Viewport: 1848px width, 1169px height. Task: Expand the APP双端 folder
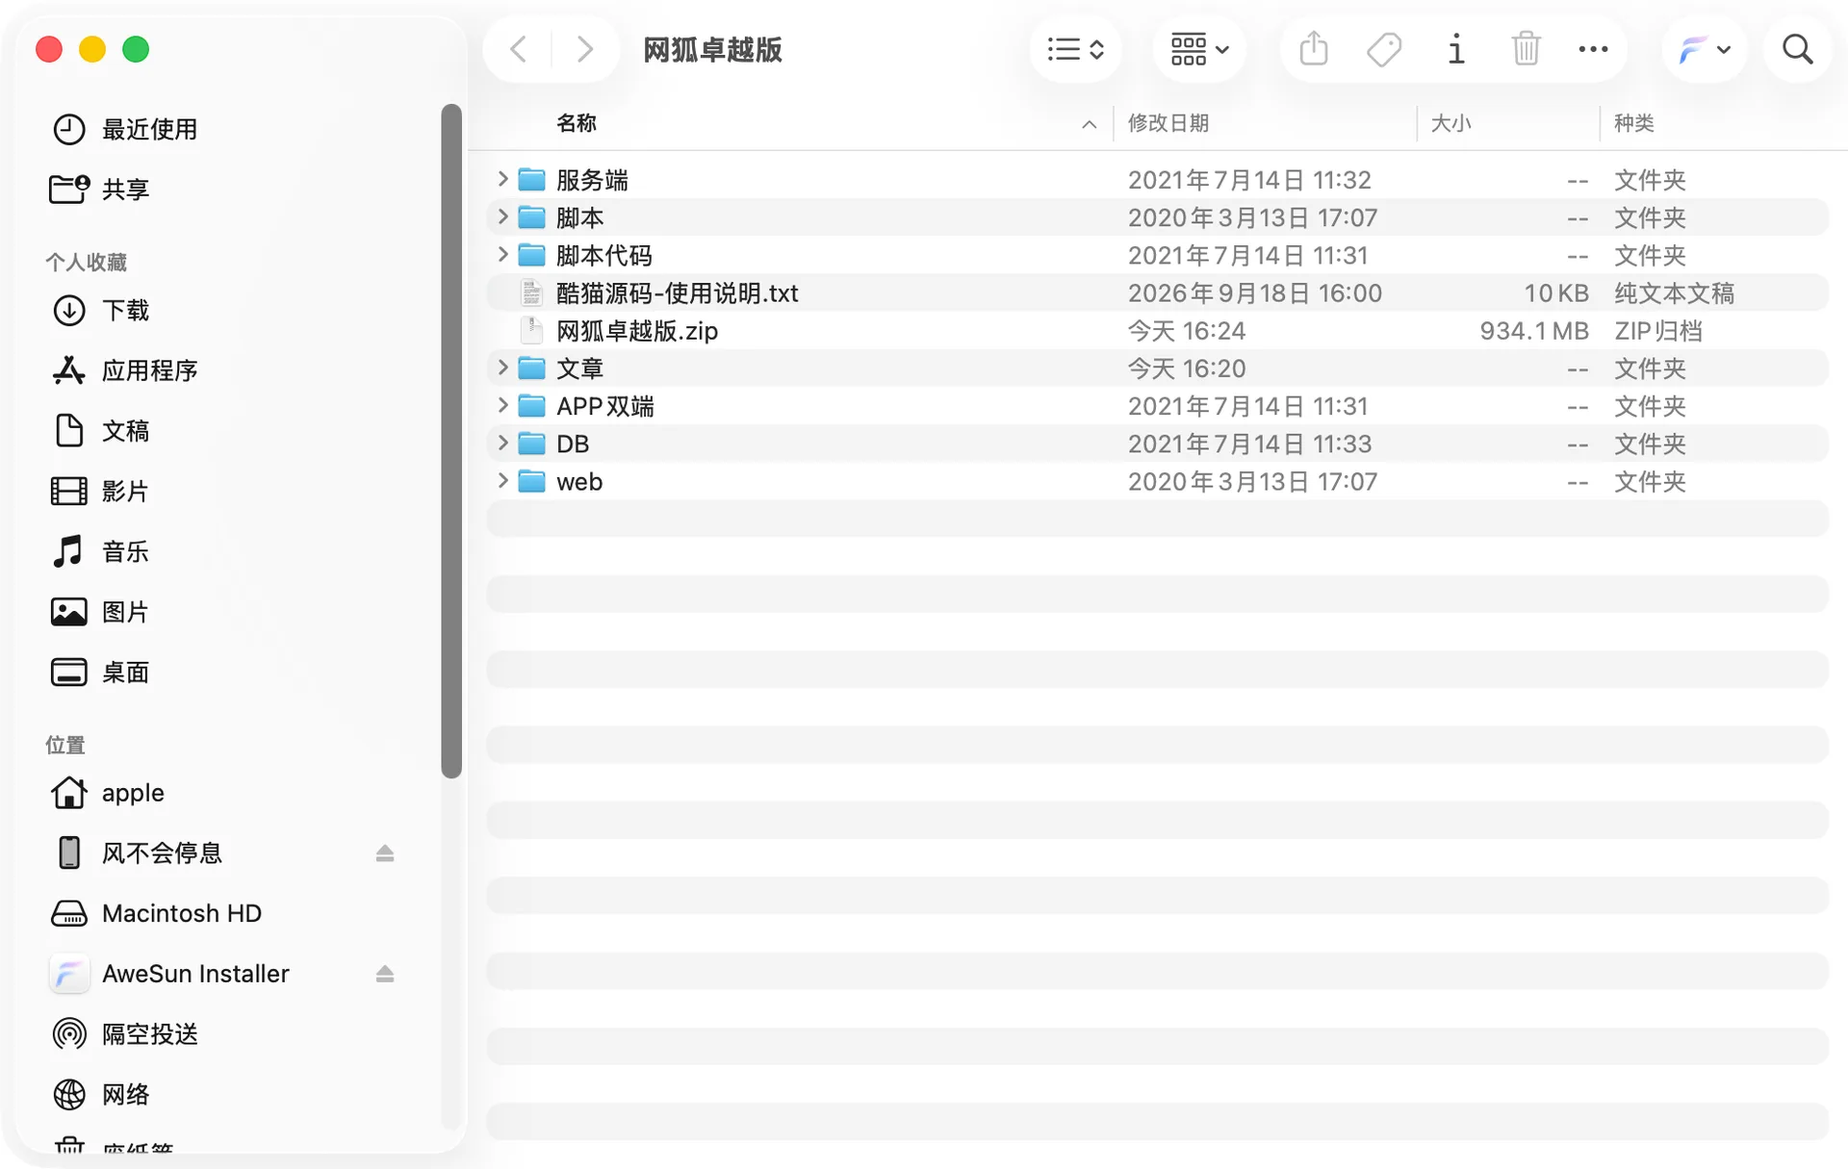pos(502,405)
